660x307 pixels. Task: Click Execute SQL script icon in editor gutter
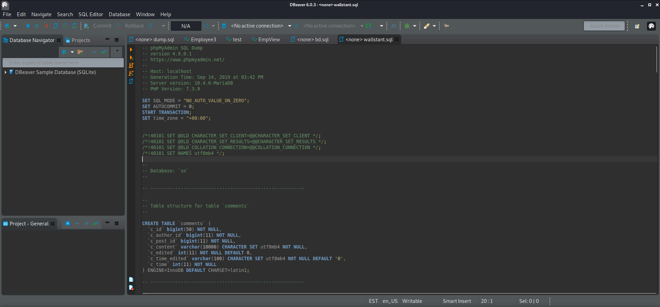131,65
